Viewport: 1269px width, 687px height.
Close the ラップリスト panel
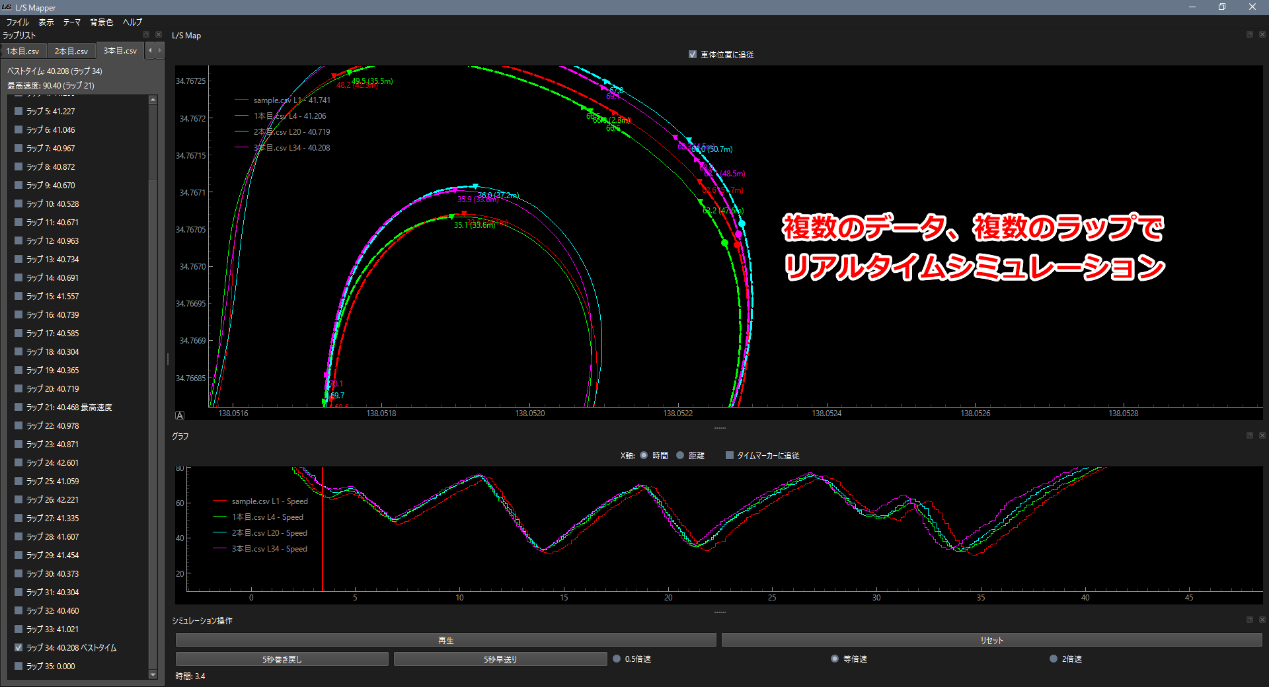158,34
